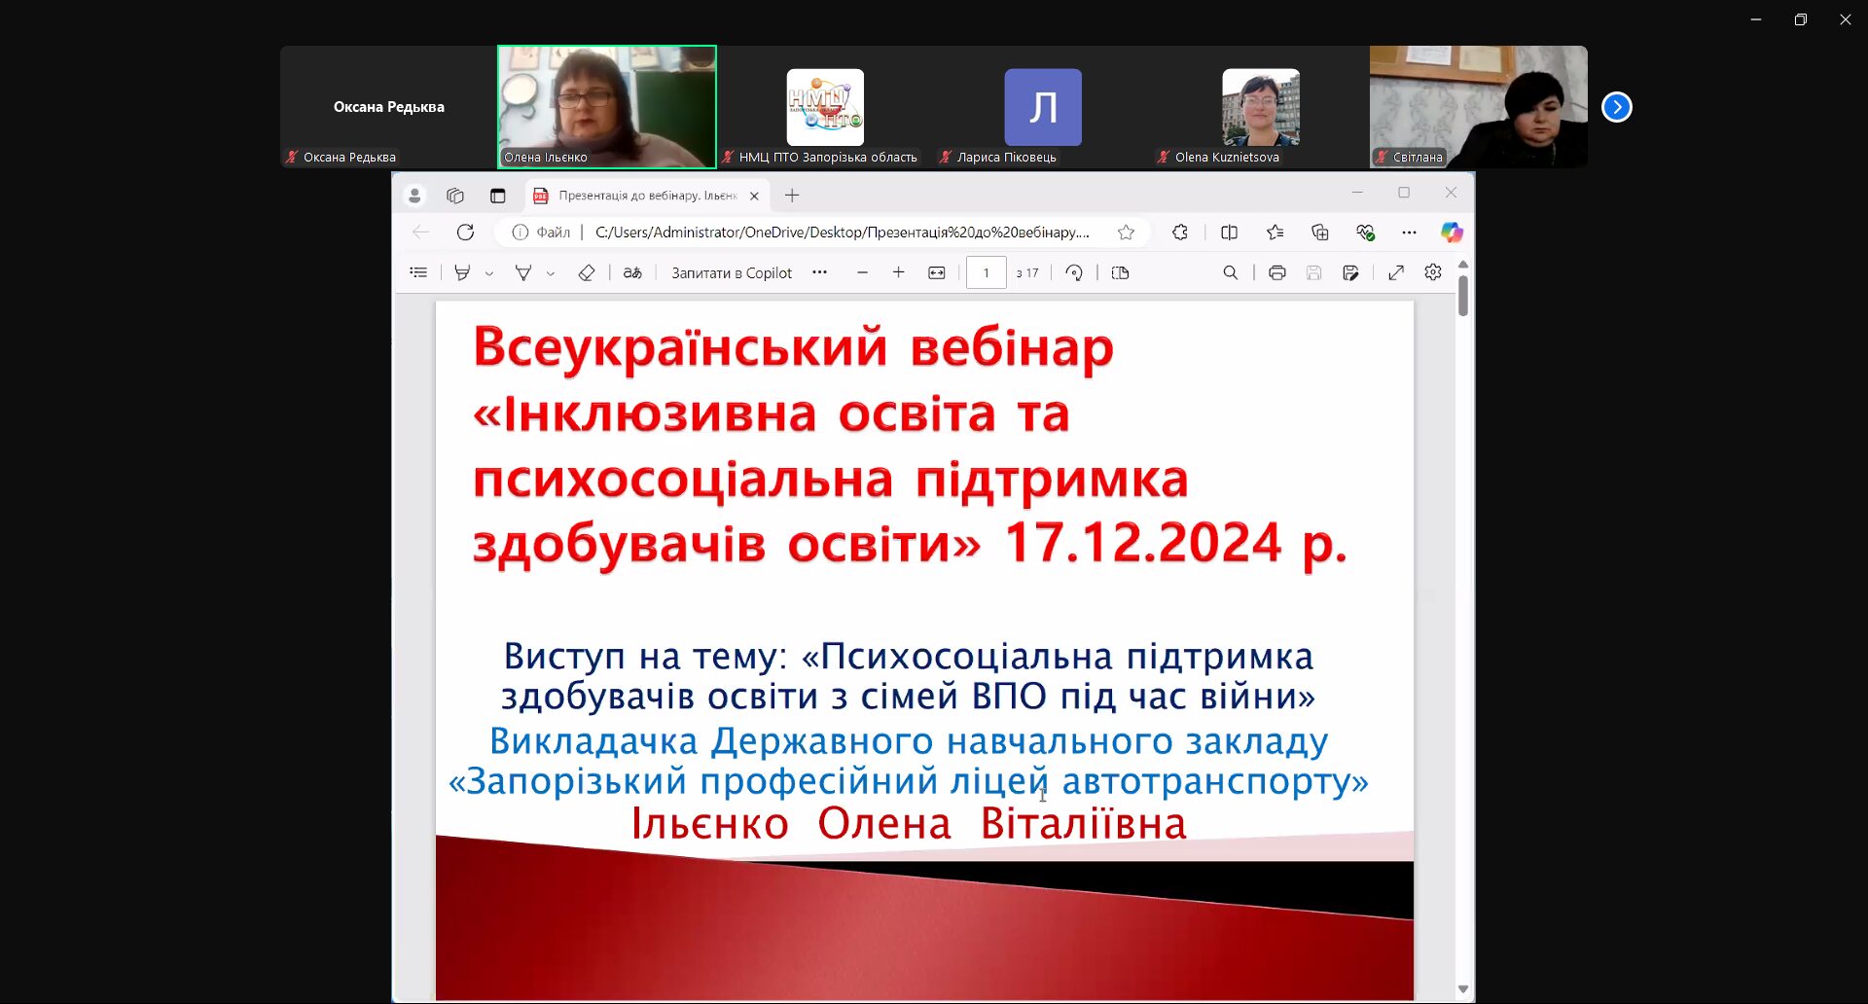Rotate the PDF page

[1074, 273]
